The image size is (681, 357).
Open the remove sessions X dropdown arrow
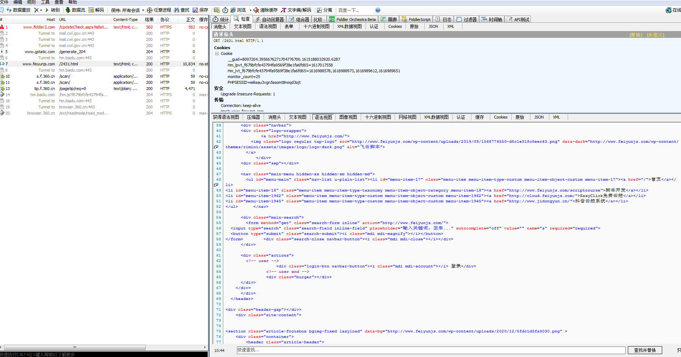point(41,10)
